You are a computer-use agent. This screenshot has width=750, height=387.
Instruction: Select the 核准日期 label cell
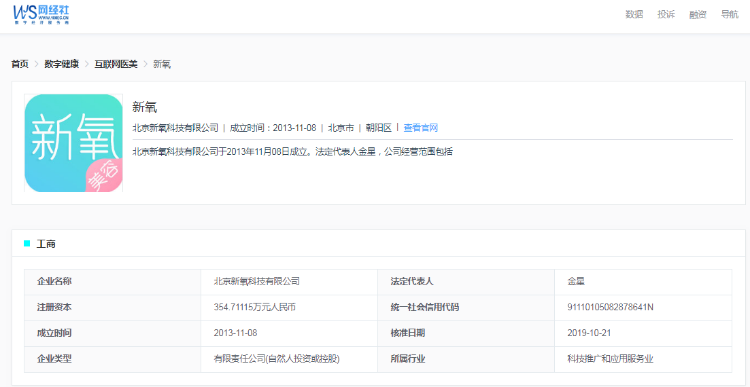(x=466, y=333)
